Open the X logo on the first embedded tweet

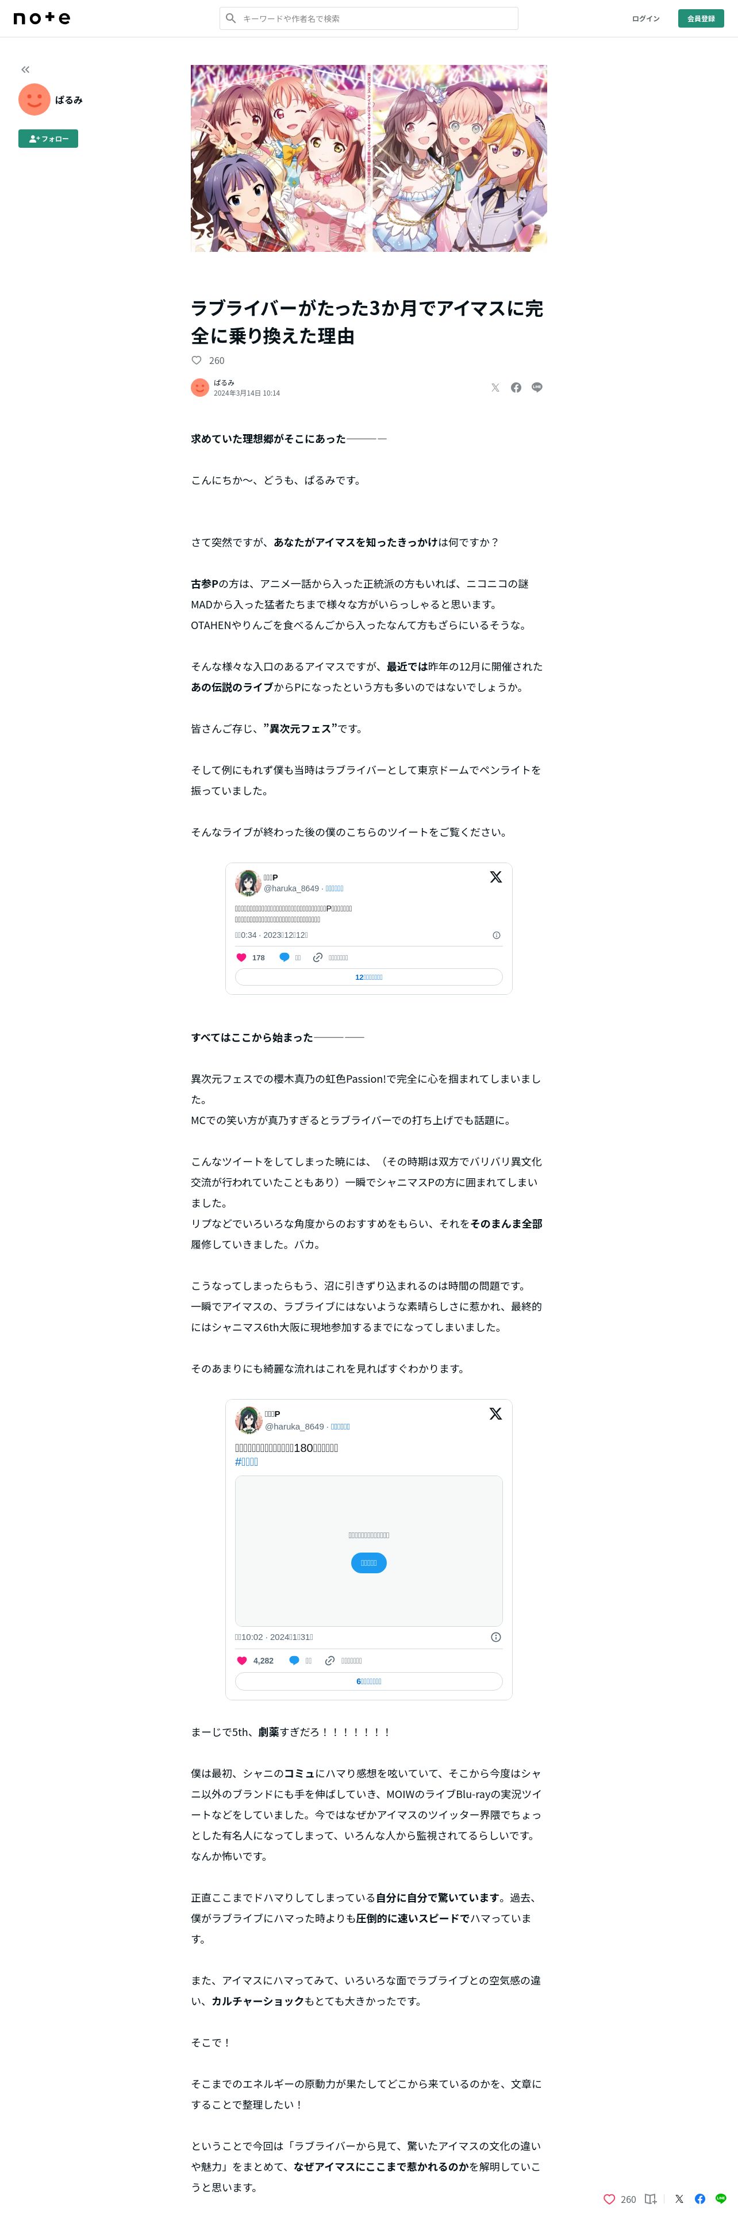click(495, 877)
